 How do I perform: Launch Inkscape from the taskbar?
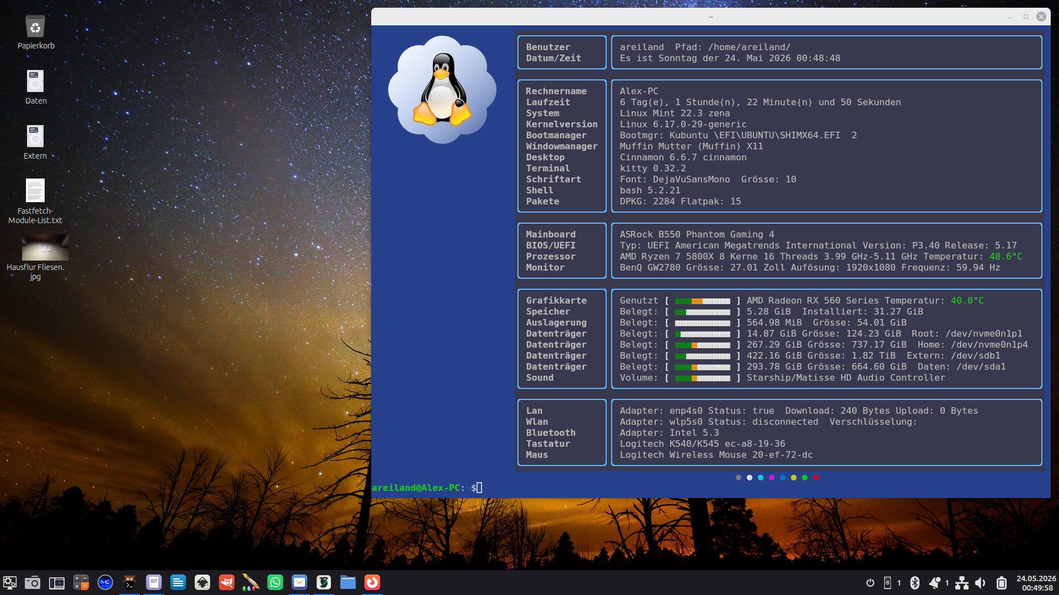click(202, 582)
